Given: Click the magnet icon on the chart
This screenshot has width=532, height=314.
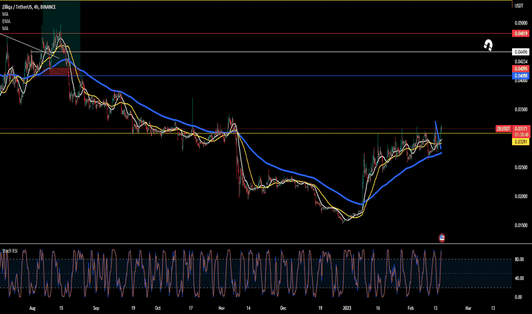Looking at the screenshot, I should [x=488, y=45].
